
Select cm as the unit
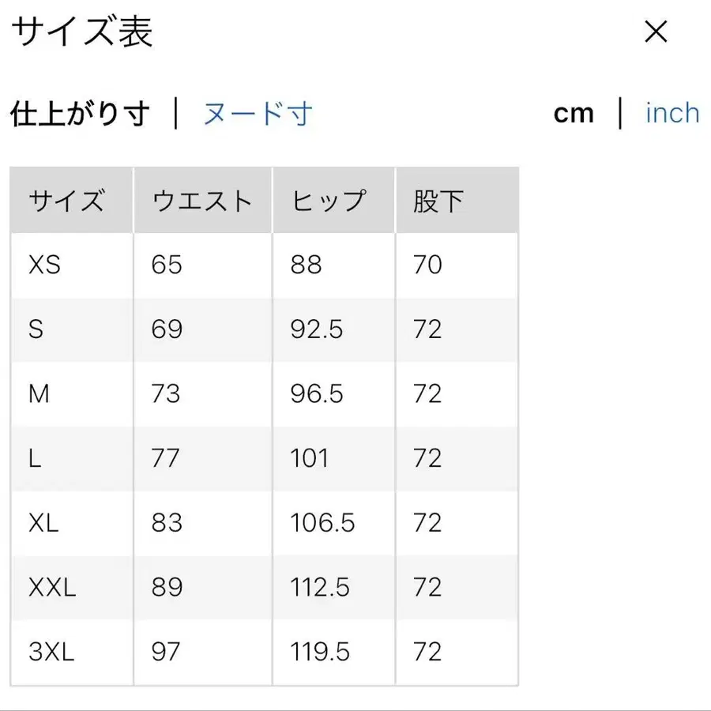point(574,113)
